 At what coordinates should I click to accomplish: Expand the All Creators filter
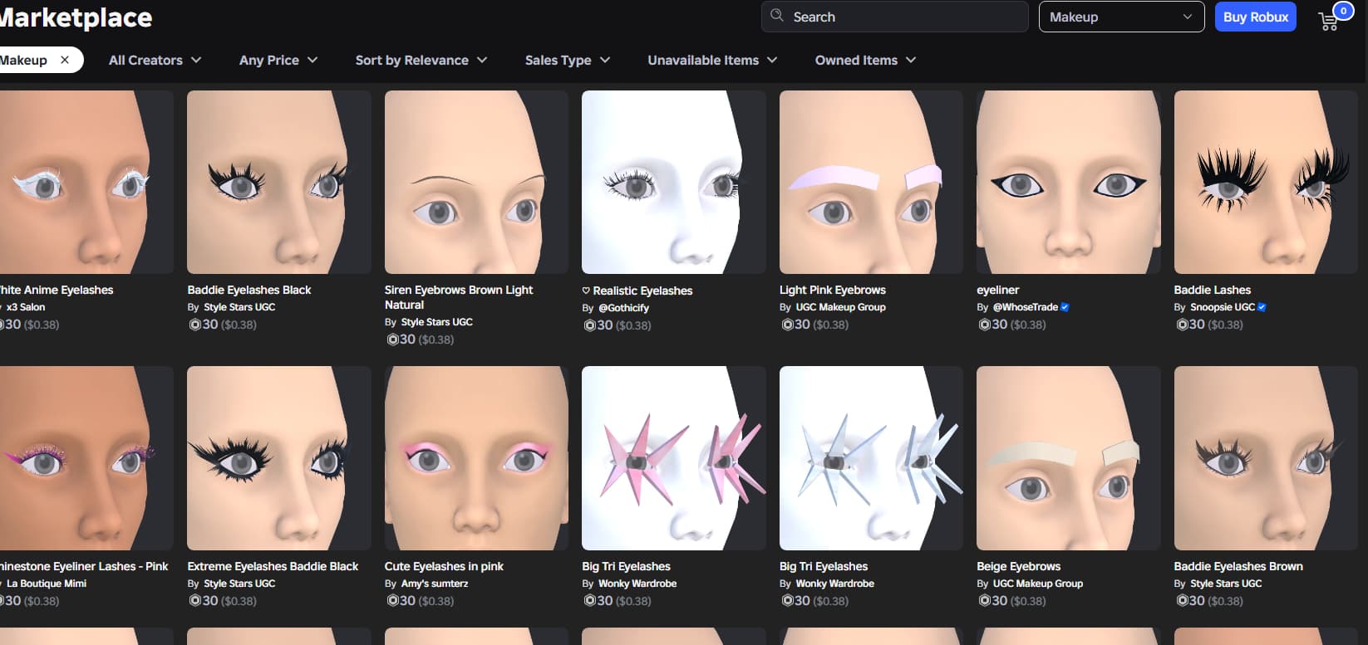pyautogui.click(x=155, y=60)
